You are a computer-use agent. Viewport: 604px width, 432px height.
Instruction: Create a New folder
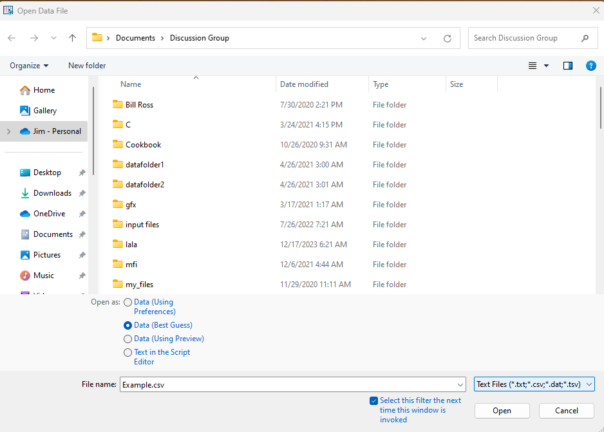point(87,66)
